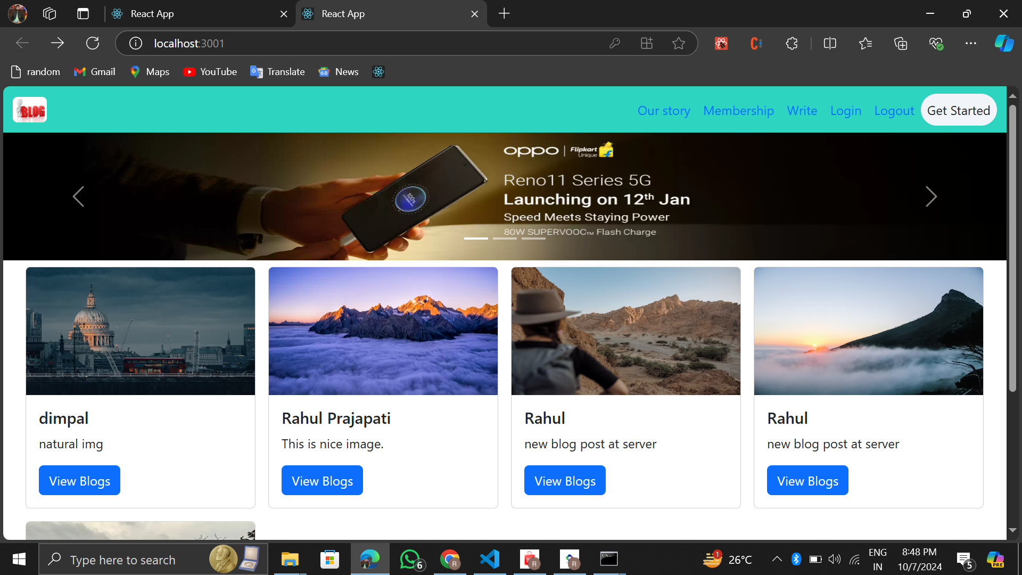
Task: Open the Gmail bookmark
Action: tap(95, 72)
